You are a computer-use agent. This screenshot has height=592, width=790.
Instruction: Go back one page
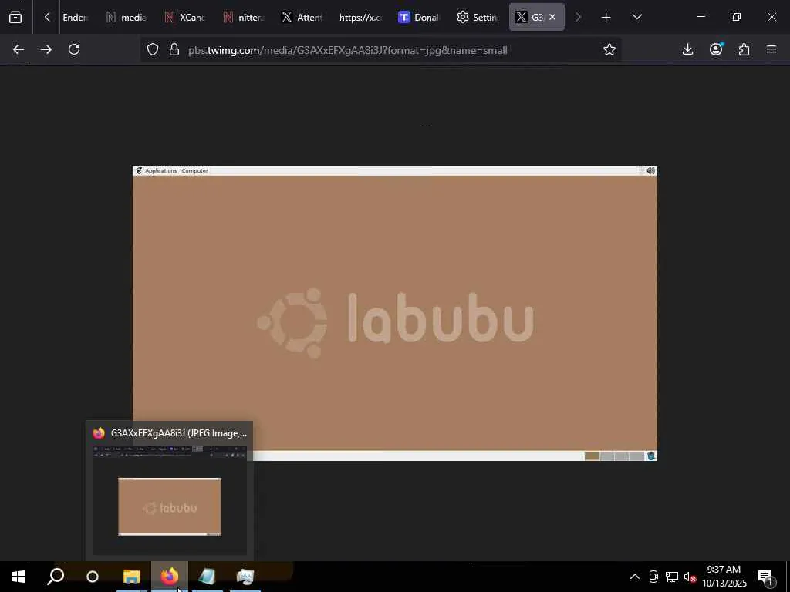19,49
